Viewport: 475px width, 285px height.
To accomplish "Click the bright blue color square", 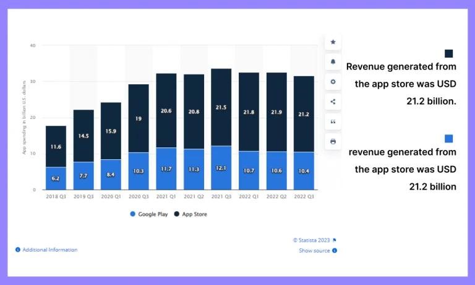I will pyautogui.click(x=448, y=139).
